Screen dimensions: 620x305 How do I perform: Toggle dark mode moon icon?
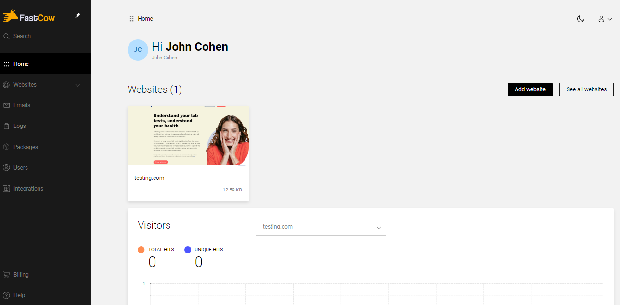[581, 19]
